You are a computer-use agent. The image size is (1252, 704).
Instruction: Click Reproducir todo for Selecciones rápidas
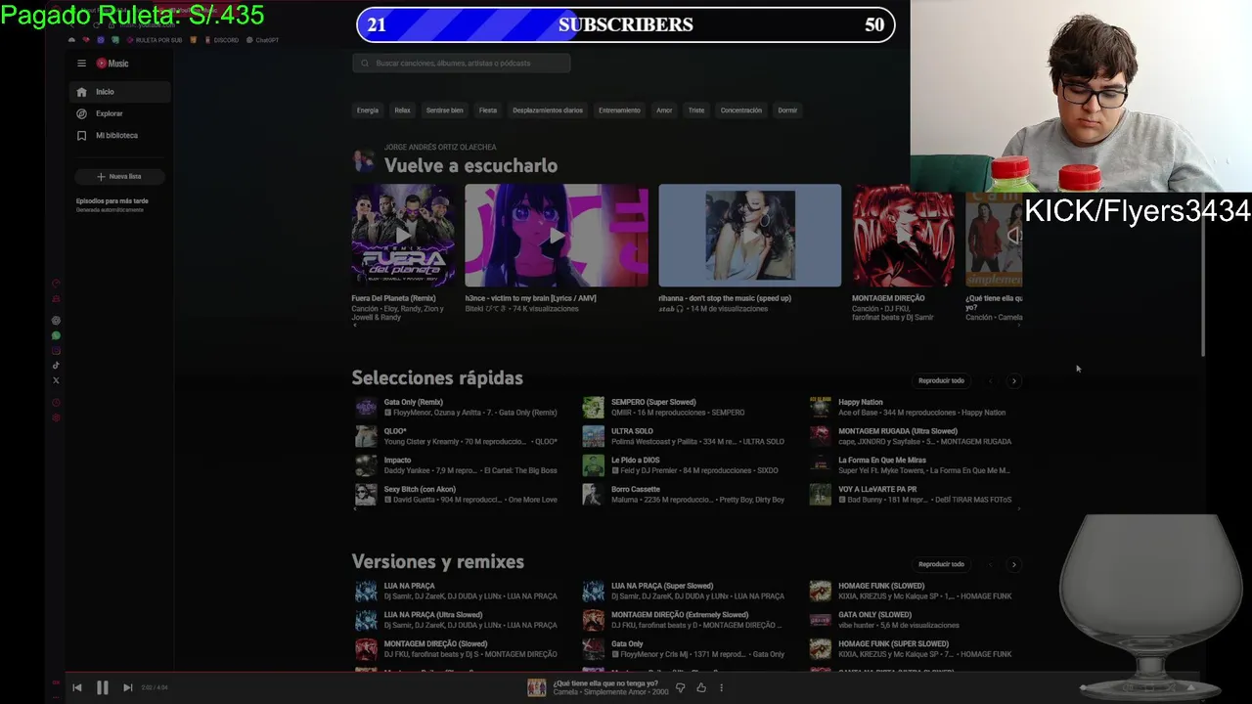(941, 380)
